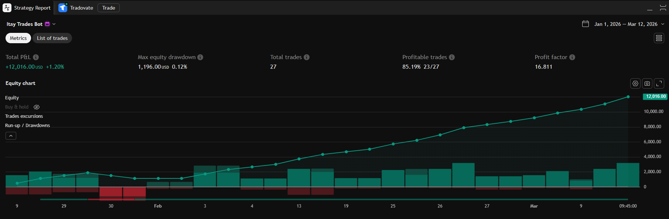Open equity chart settings icon
669x219 pixels.
pyautogui.click(x=635, y=83)
